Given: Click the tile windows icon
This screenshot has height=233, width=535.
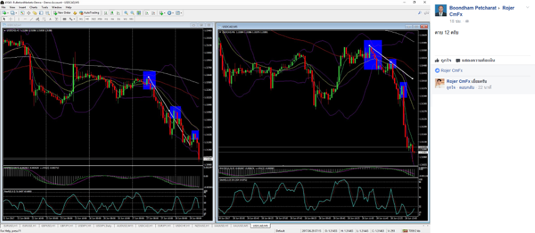Looking at the screenshot, I should coord(138,13).
